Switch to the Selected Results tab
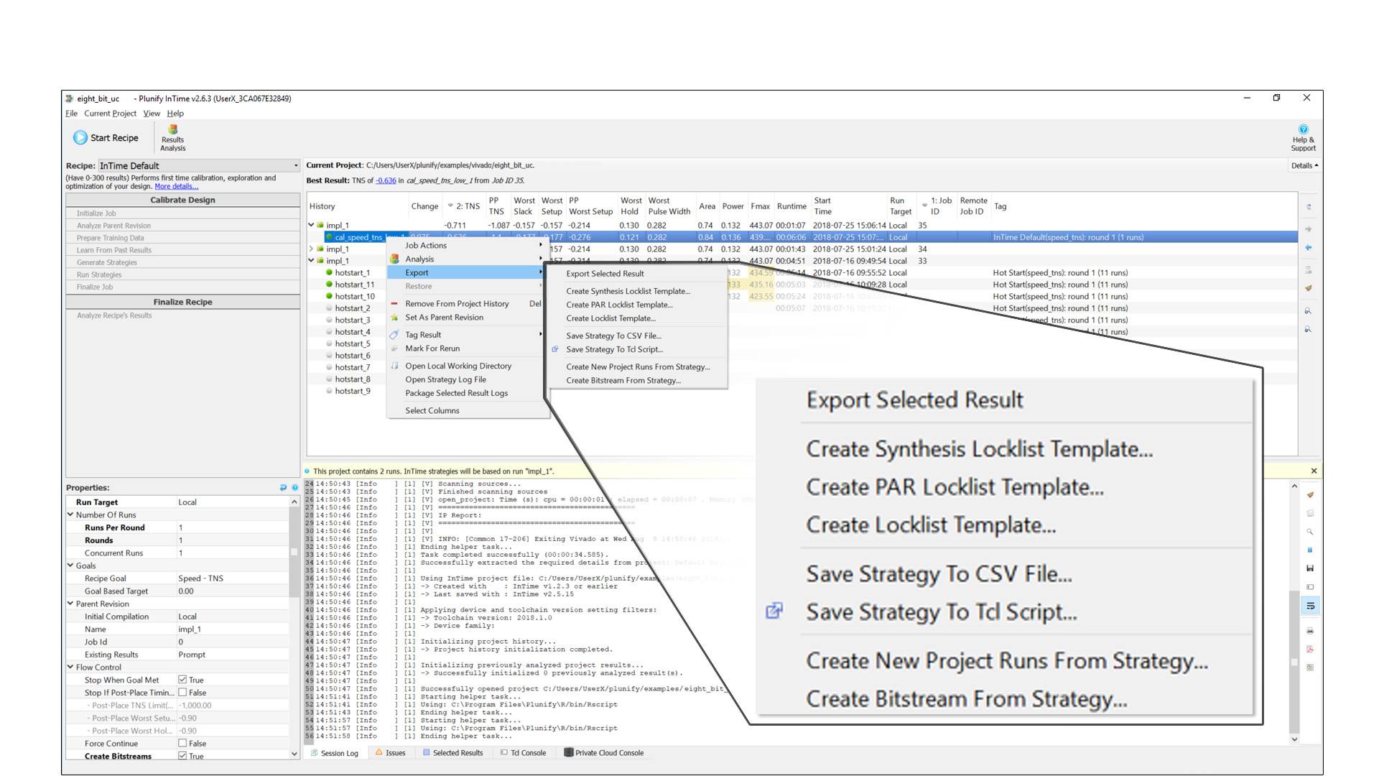This screenshot has height=776, width=1379. coord(452,753)
